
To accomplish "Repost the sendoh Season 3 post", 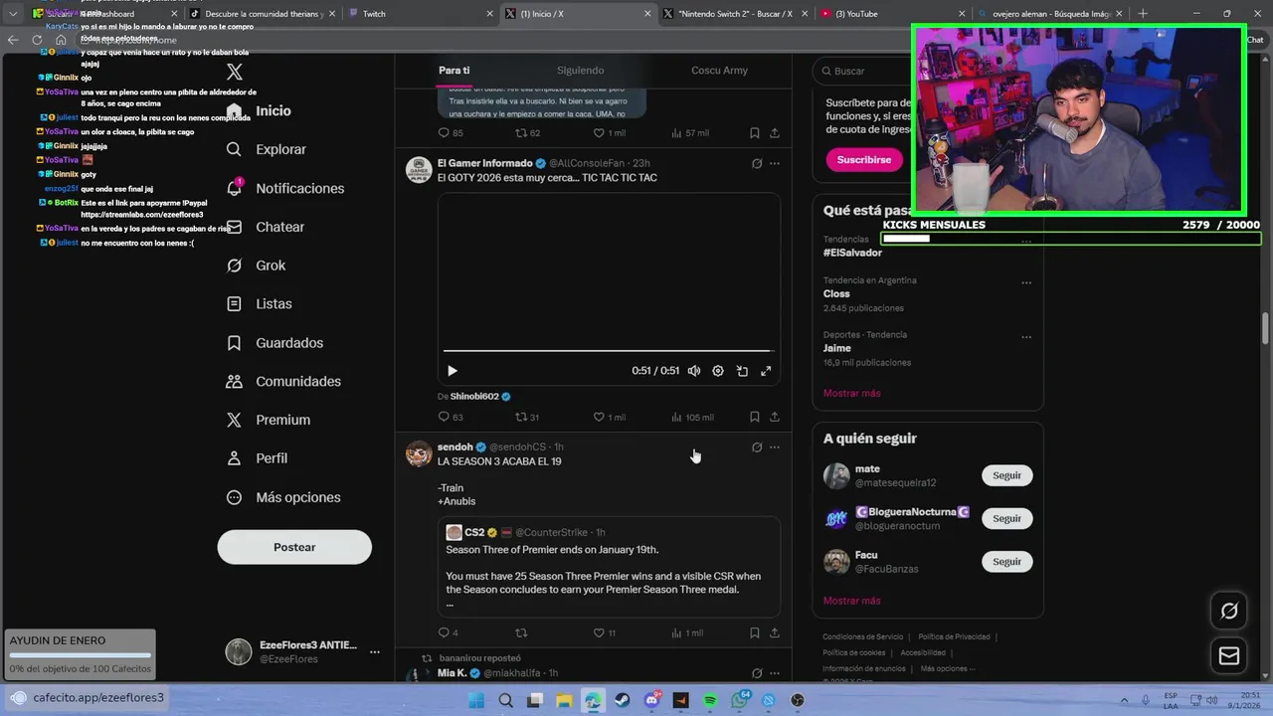I will (x=521, y=632).
